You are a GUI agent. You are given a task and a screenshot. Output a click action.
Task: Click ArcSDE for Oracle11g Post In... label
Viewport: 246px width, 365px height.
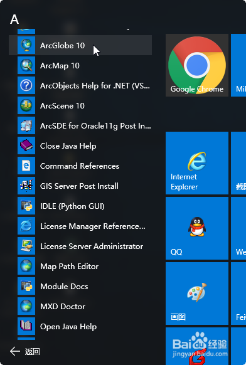(95, 126)
